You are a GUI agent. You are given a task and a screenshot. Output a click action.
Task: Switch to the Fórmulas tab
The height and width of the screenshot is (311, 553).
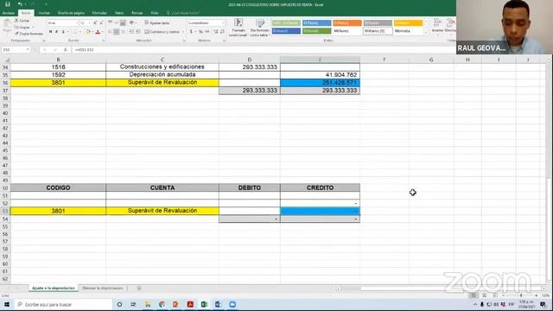tap(99, 13)
